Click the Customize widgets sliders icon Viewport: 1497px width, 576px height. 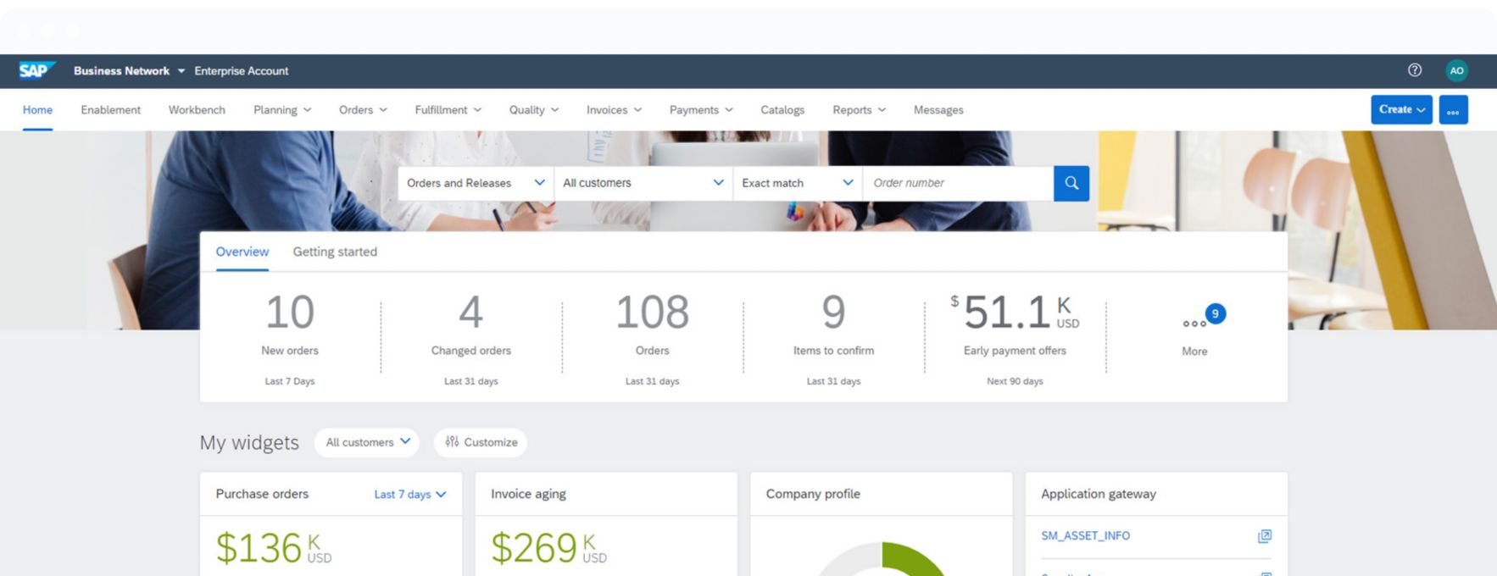click(452, 442)
